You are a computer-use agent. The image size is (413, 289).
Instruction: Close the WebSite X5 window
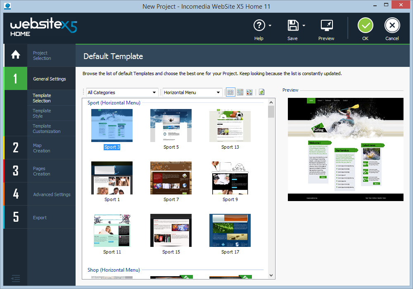pos(401,5)
